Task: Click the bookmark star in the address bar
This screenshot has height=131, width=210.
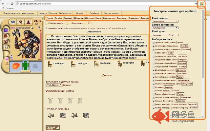Action: [x=196, y=4]
